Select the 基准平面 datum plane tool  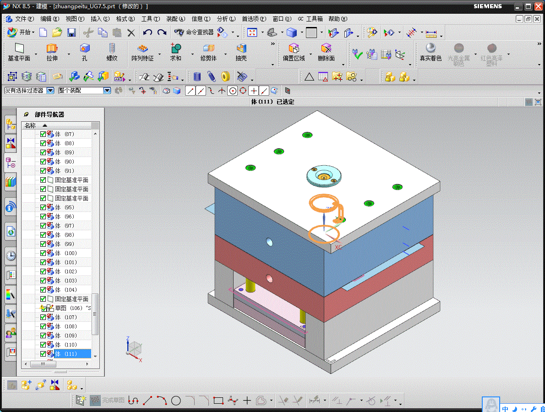point(19,52)
